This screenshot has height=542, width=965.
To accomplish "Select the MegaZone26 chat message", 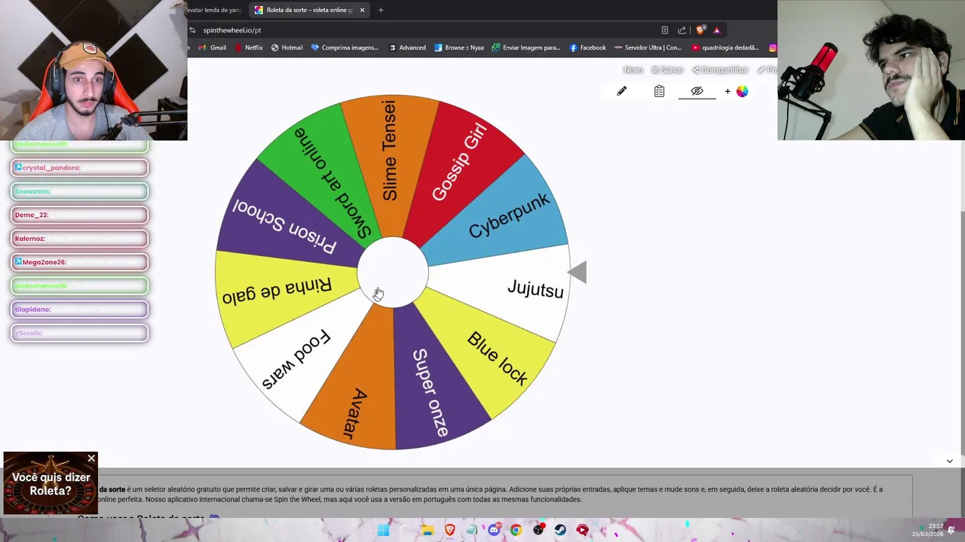I will coord(80,262).
